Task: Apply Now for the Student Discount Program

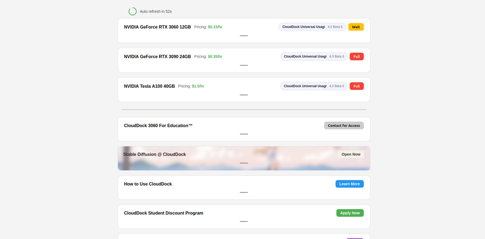Action: coord(350,213)
